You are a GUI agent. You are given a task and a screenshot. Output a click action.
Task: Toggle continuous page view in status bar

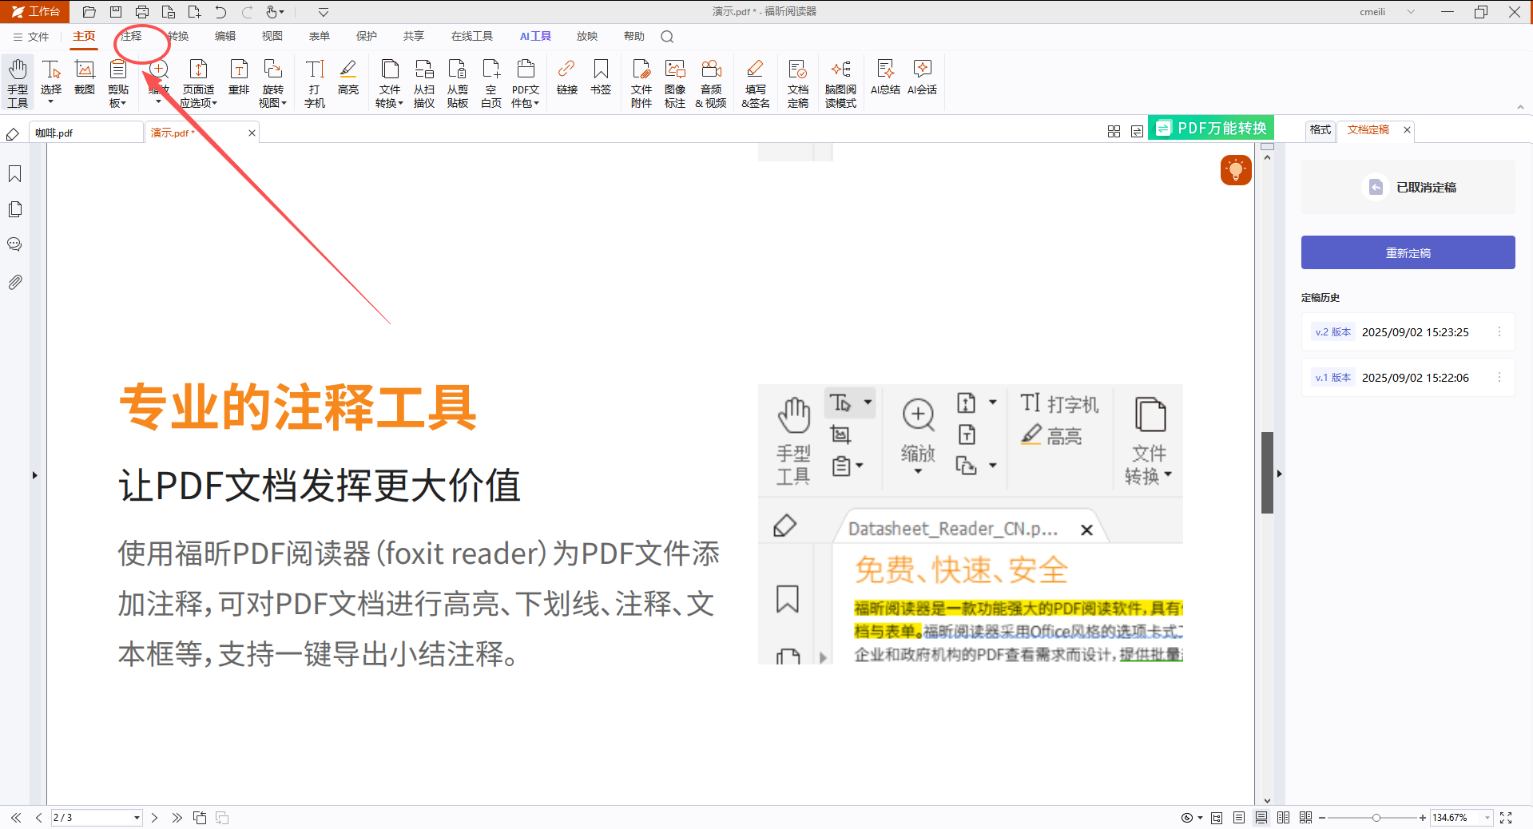[1261, 818]
